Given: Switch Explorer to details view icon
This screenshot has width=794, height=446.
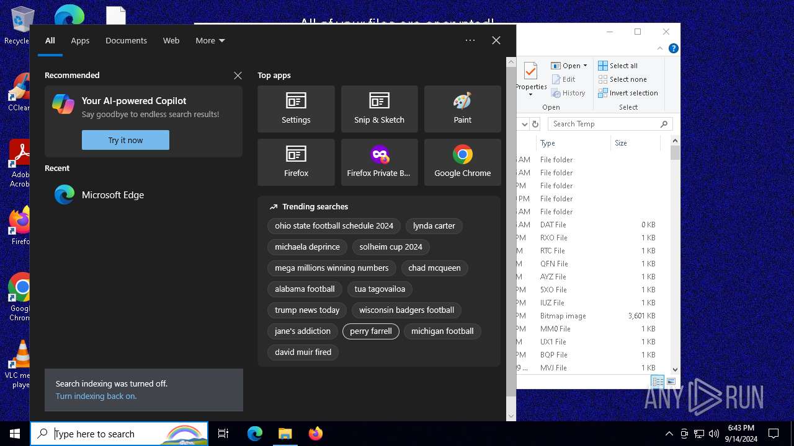Looking at the screenshot, I should [658, 382].
